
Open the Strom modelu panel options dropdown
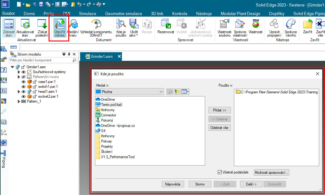(64, 54)
